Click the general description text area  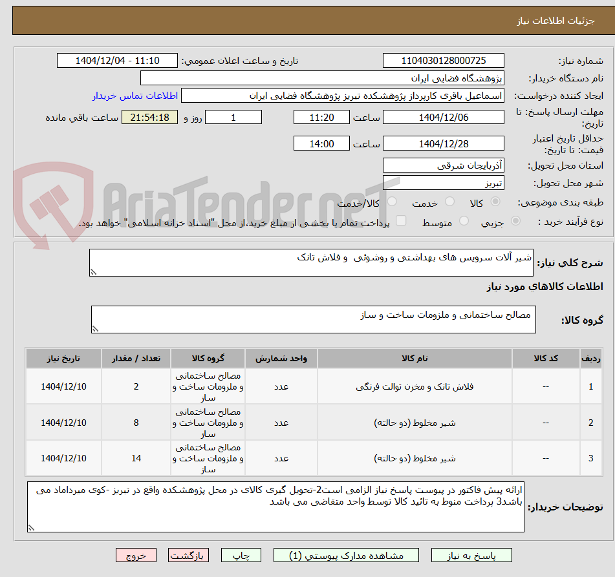click(311, 262)
